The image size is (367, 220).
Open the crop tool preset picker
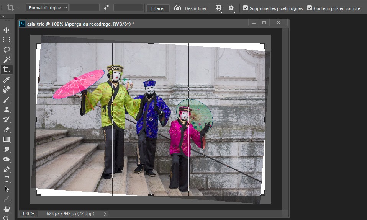point(13,8)
